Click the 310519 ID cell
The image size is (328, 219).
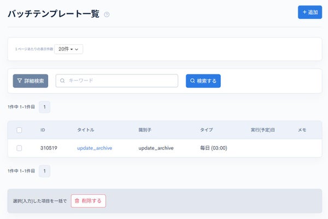point(49,148)
